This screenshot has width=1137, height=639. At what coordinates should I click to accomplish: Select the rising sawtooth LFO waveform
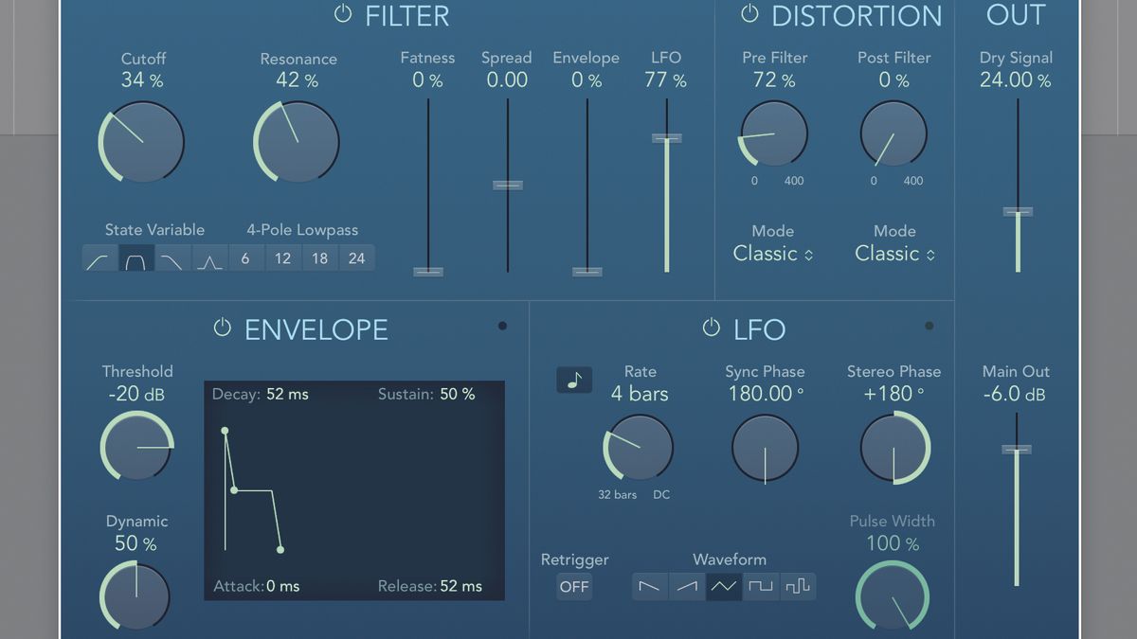pos(686,587)
